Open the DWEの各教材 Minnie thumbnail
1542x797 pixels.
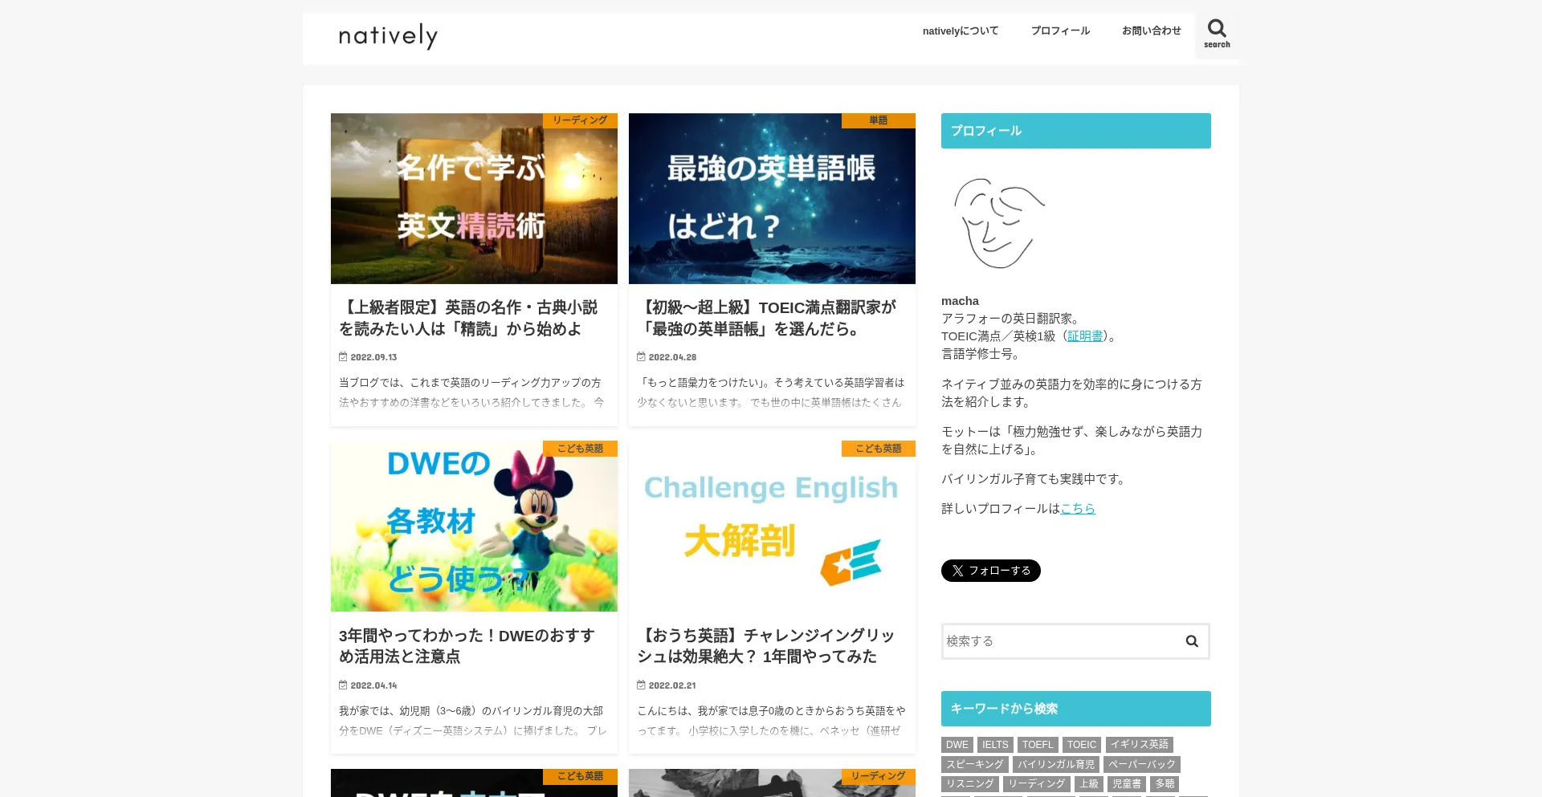pyautogui.click(x=474, y=527)
